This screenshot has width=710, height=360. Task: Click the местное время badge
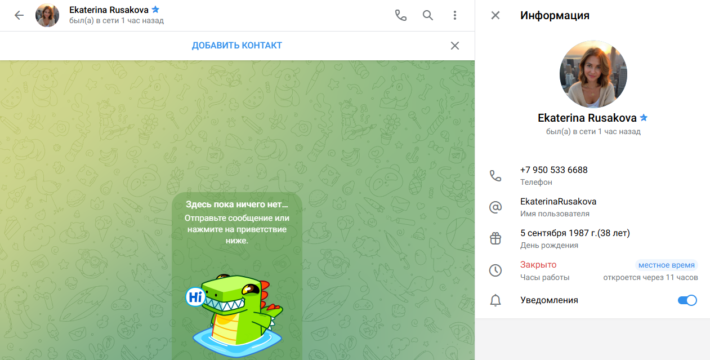tap(667, 265)
